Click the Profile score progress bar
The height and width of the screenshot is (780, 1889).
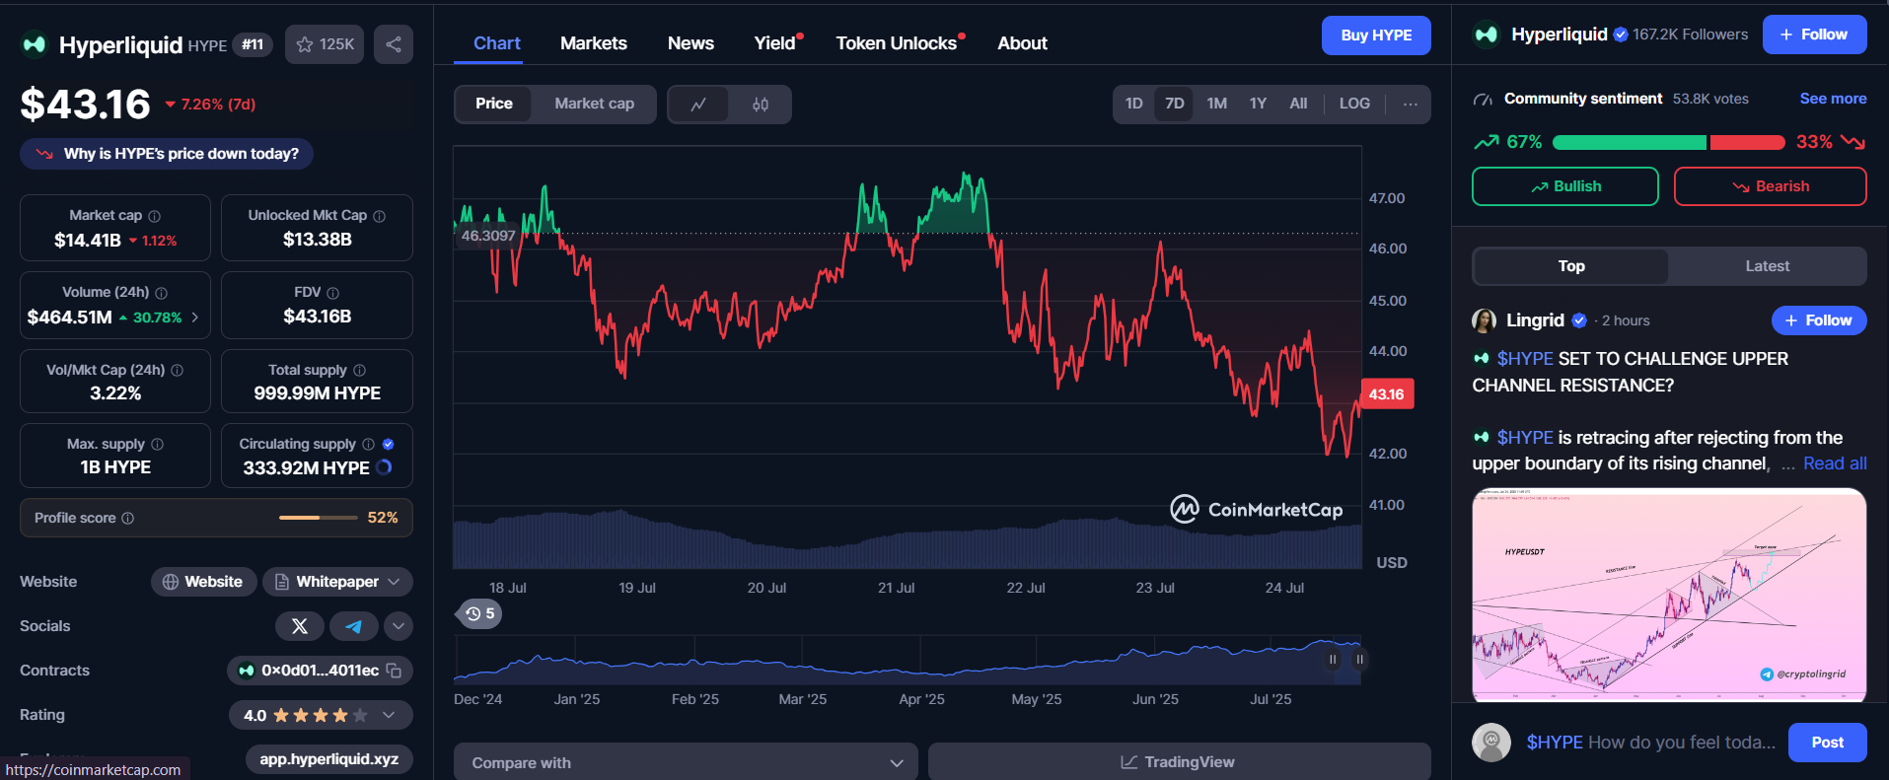pos(319,518)
